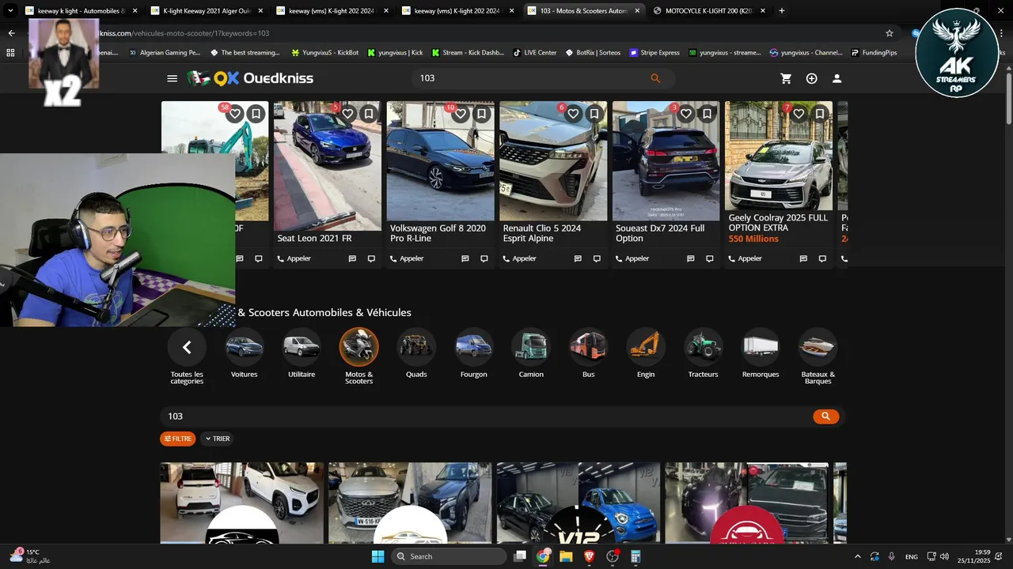1013x569 pixels.
Task: Open the Windows Start menu
Action: pyautogui.click(x=378, y=556)
